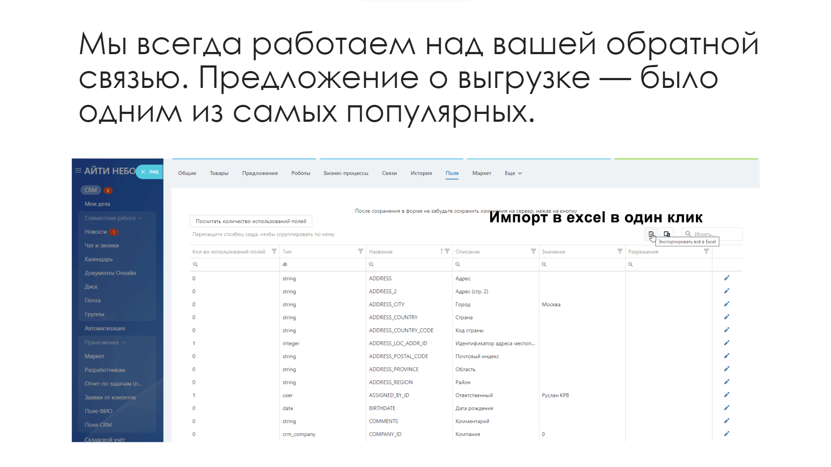
Task: Open the Бизнес-процессы tab
Action: click(346, 173)
